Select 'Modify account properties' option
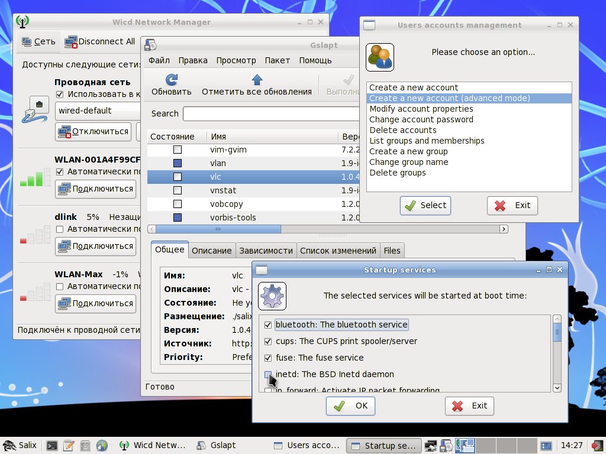This screenshot has width=606, height=454. [x=469, y=109]
